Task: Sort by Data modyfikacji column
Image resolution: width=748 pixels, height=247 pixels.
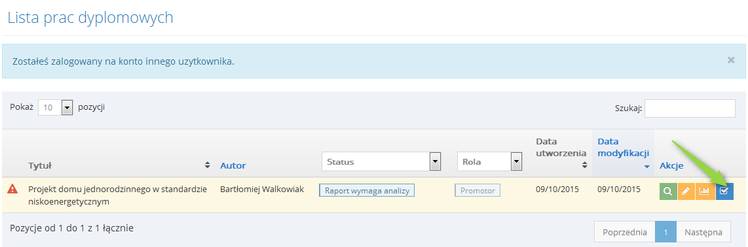Action: tap(623, 154)
